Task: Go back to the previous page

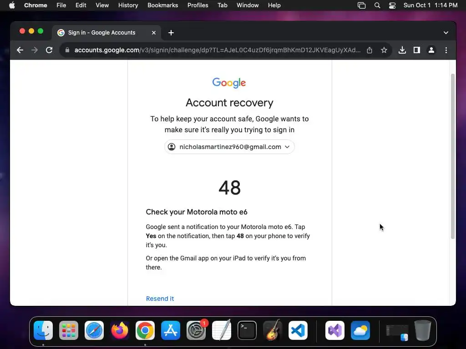Action: [20, 50]
